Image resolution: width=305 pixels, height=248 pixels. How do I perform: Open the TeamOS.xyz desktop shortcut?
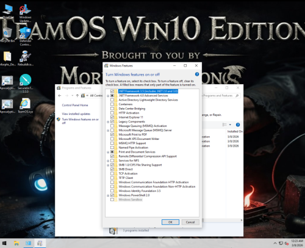point(26,106)
